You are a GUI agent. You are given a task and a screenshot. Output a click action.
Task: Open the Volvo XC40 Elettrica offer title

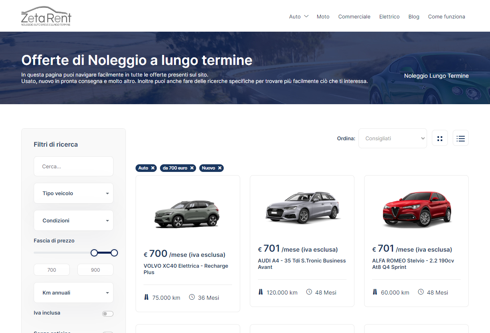(x=186, y=269)
